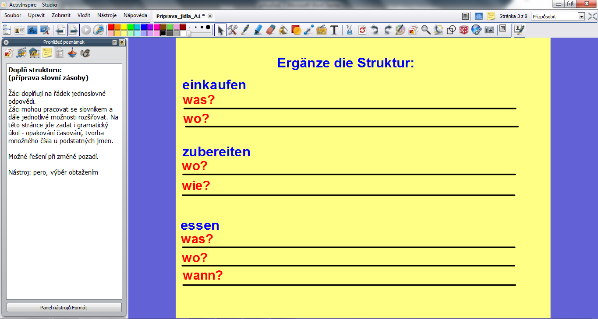Close the Prohlížeč poznámek panel
The height and width of the screenshot is (319, 598).
click(x=6, y=42)
